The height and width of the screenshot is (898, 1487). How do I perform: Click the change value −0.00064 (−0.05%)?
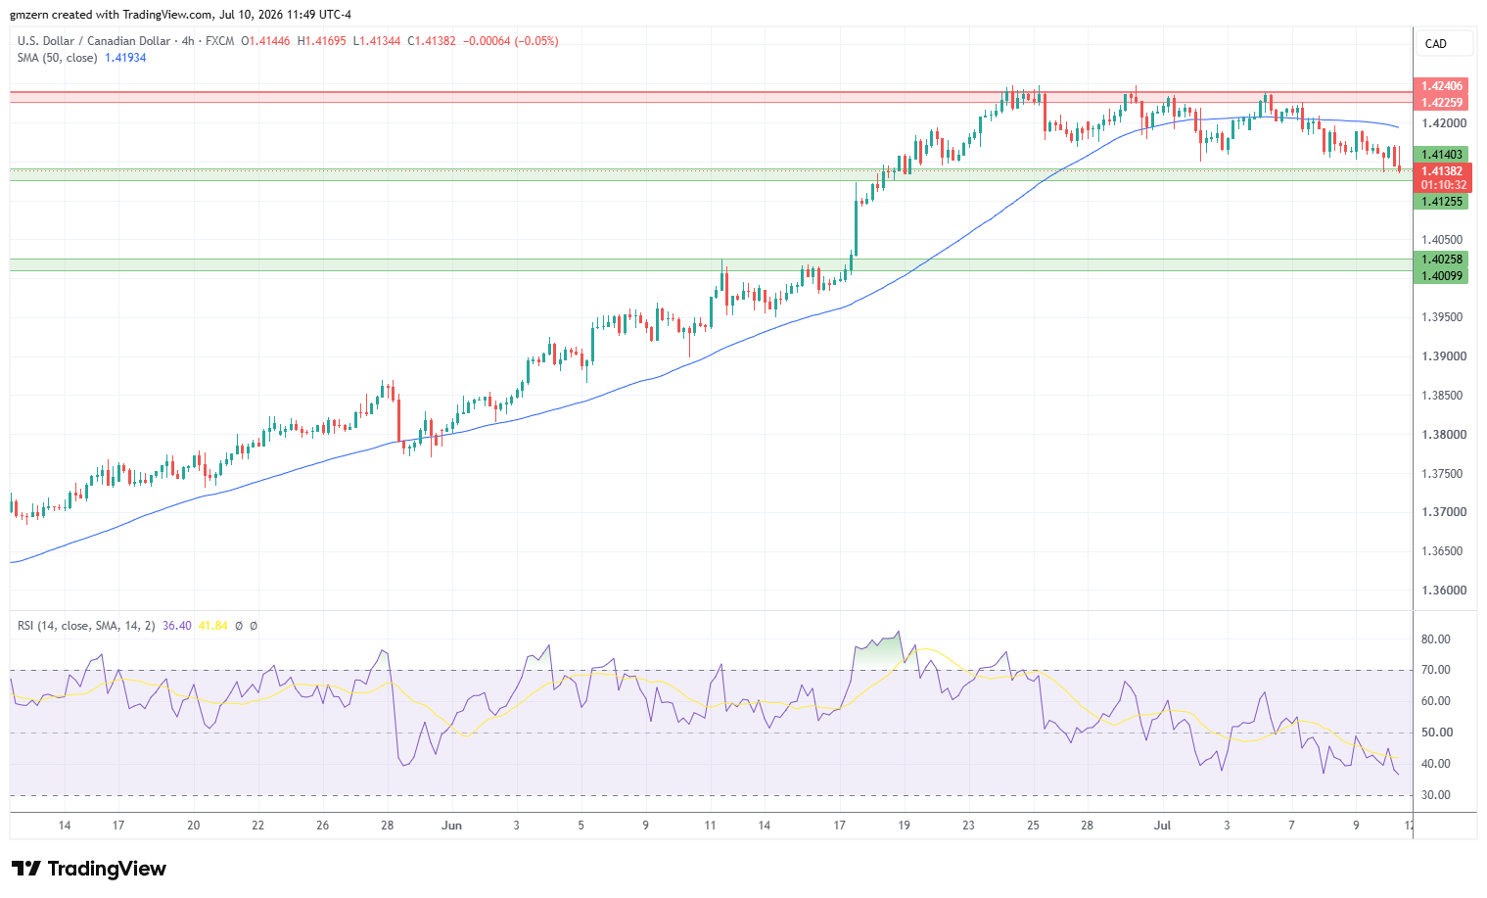pyautogui.click(x=510, y=41)
